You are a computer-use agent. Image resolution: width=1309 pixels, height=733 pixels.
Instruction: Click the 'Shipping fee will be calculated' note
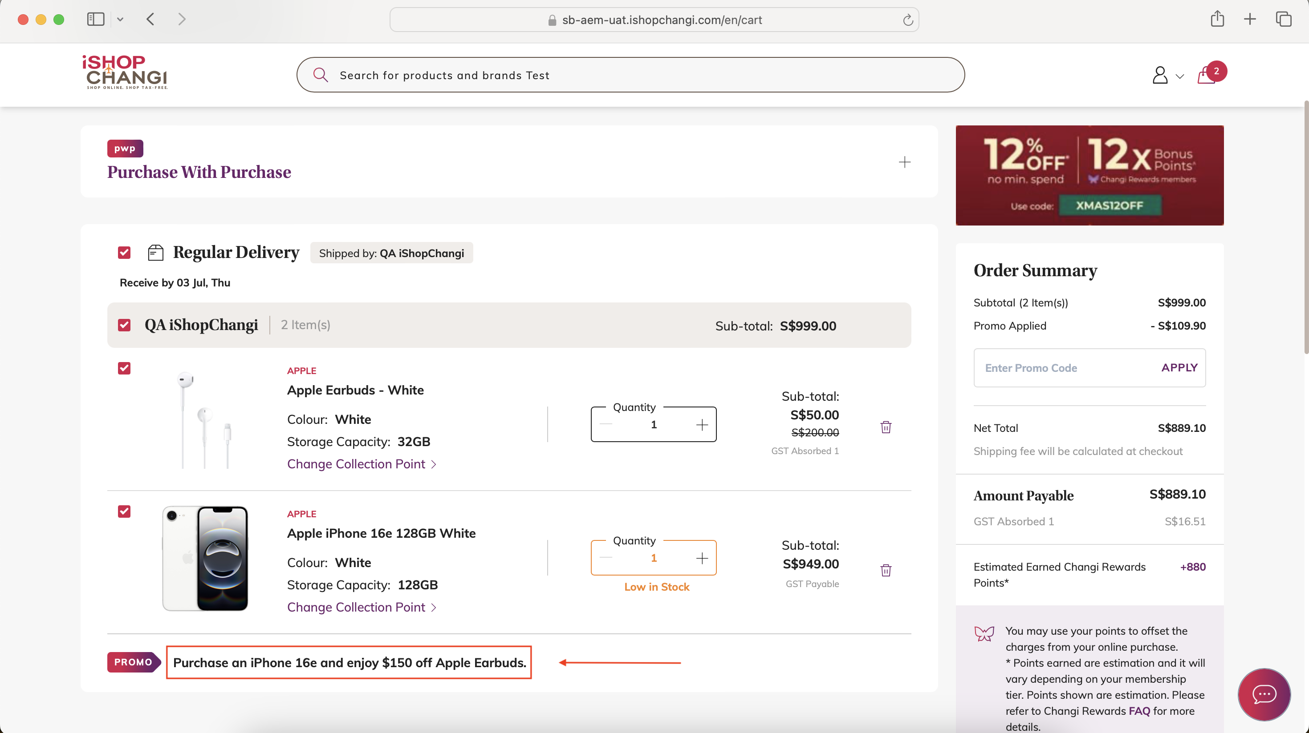click(1078, 451)
